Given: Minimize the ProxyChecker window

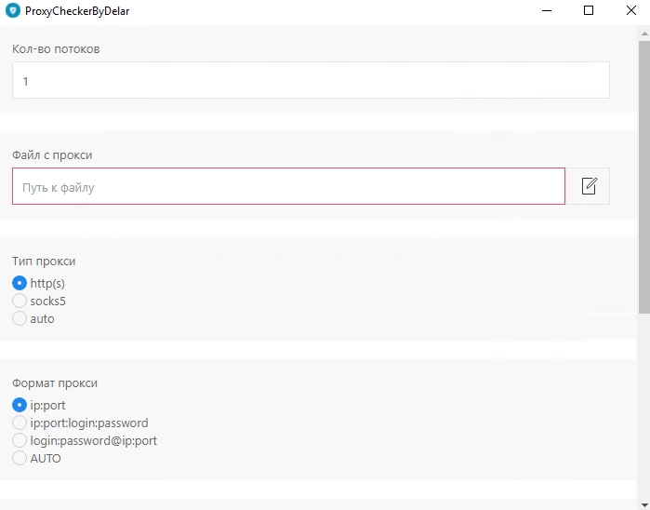Looking at the screenshot, I should 547,10.
